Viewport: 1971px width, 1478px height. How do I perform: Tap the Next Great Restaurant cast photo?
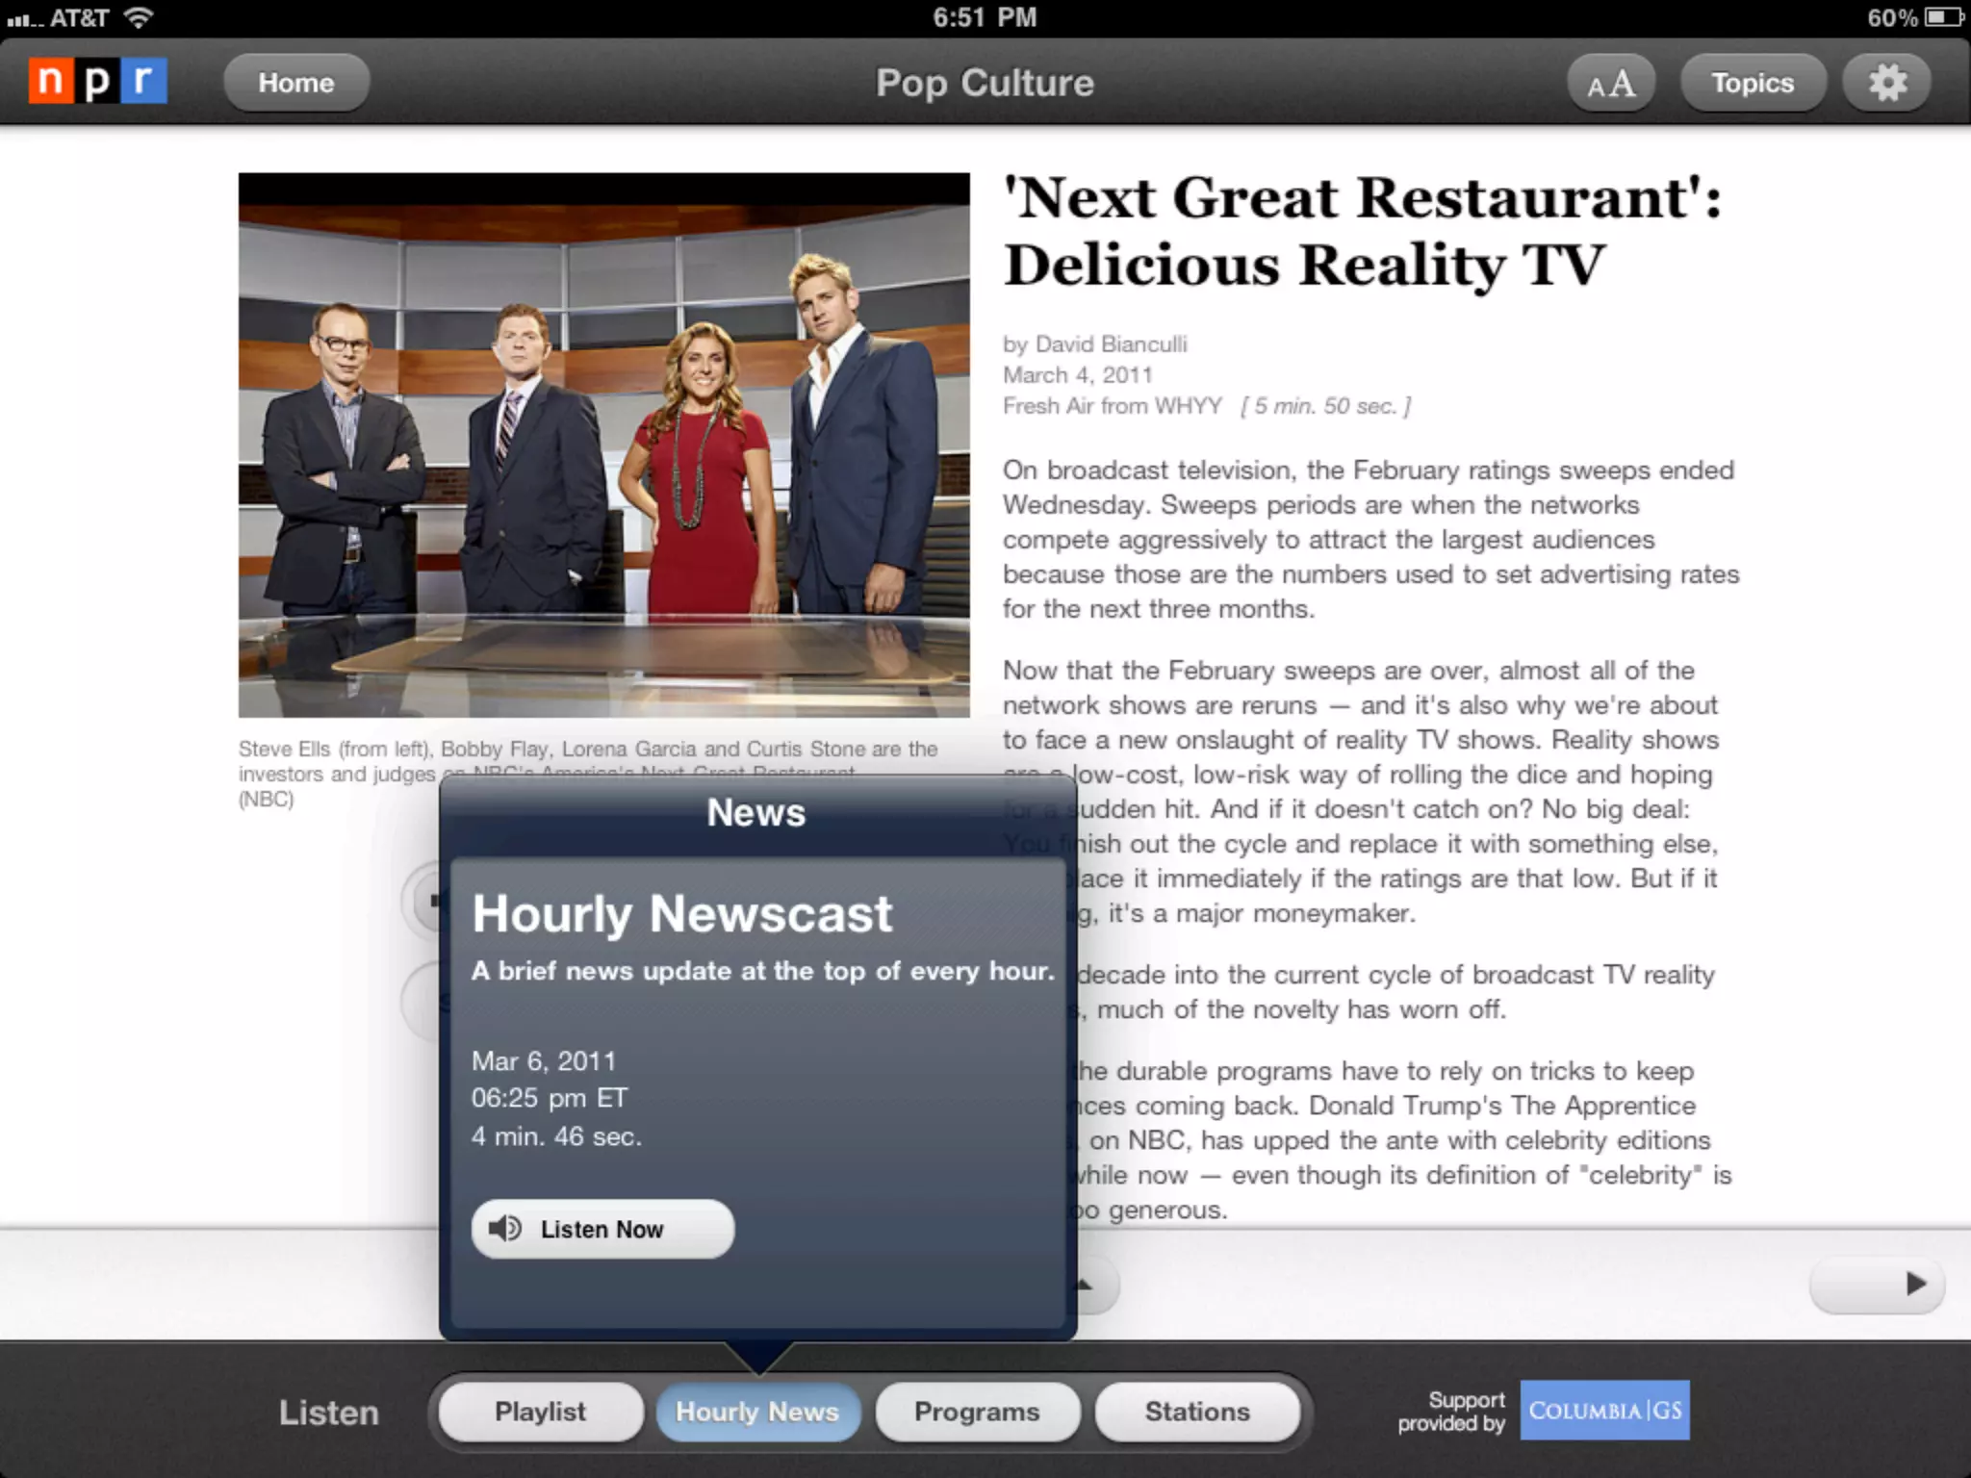603,445
